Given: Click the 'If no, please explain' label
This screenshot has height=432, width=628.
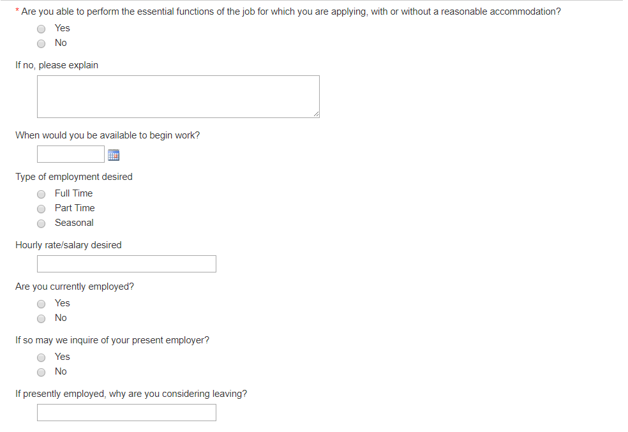Looking at the screenshot, I should [56, 65].
